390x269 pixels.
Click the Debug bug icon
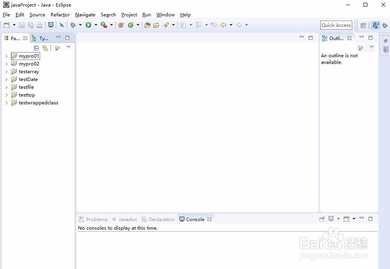pos(73,25)
